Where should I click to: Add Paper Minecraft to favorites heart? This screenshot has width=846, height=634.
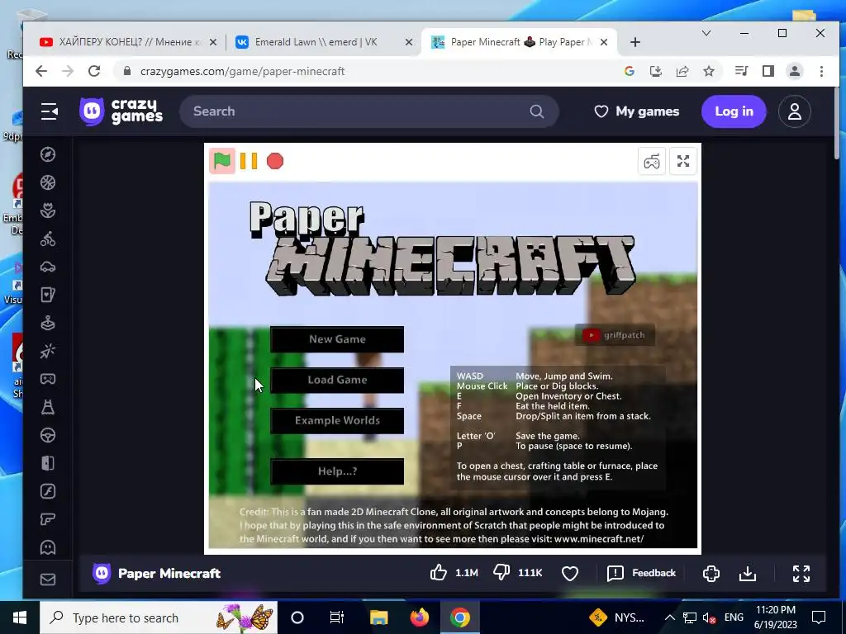[570, 573]
